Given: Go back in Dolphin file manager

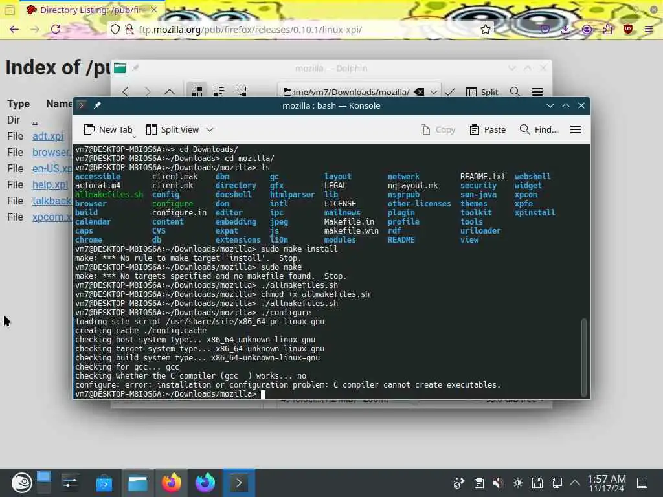Looking at the screenshot, I should tap(126, 91).
